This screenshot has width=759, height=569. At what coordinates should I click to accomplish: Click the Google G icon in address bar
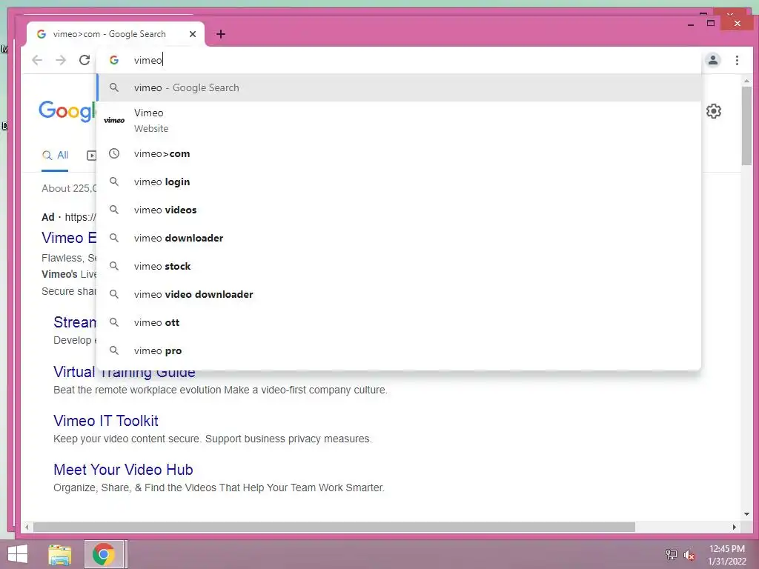point(114,60)
